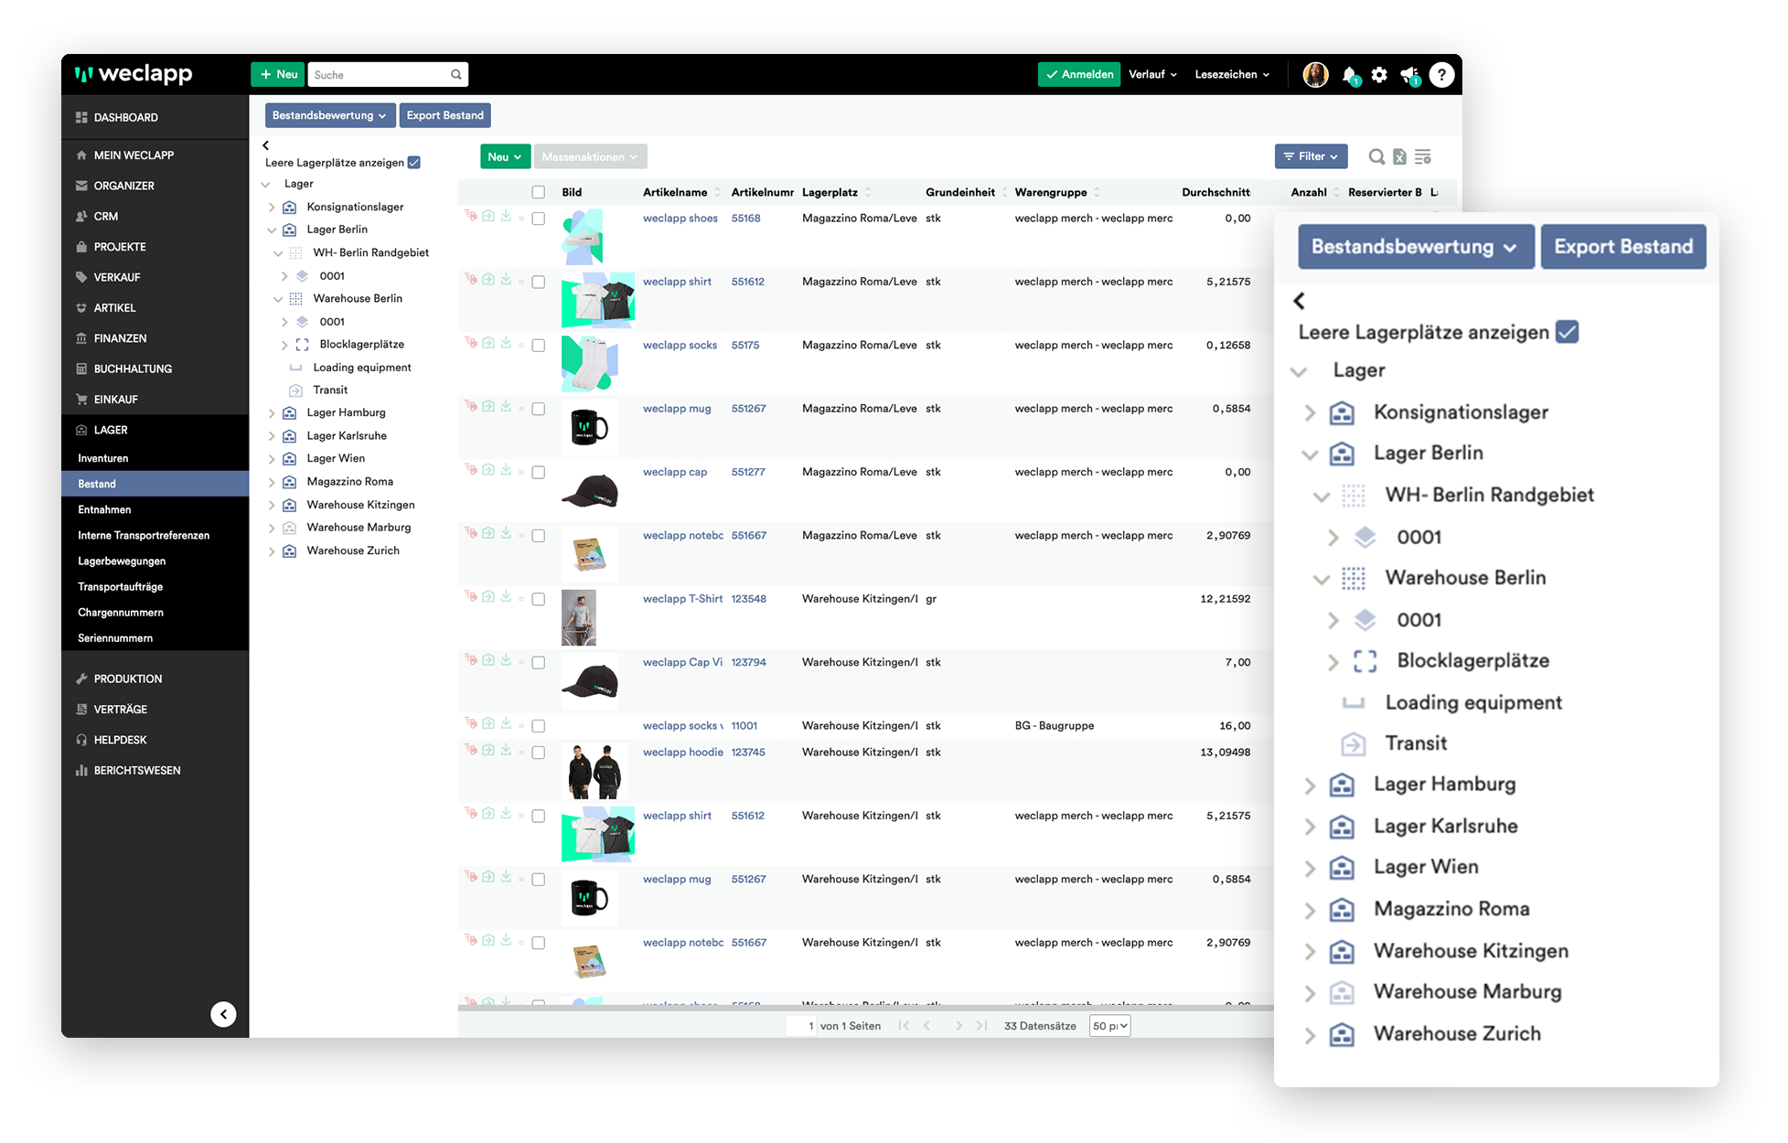Open the Filter dropdown
This screenshot has width=1788, height=1143.
1311,156
